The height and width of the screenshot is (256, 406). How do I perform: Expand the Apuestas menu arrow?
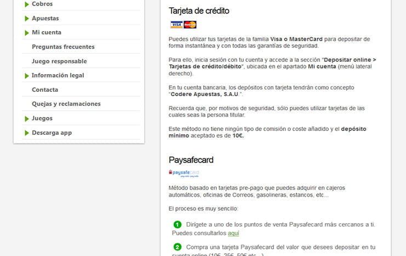[x=27, y=19]
